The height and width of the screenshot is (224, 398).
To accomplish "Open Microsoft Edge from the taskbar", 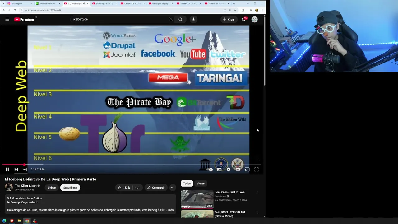I will (x=4, y=221).
